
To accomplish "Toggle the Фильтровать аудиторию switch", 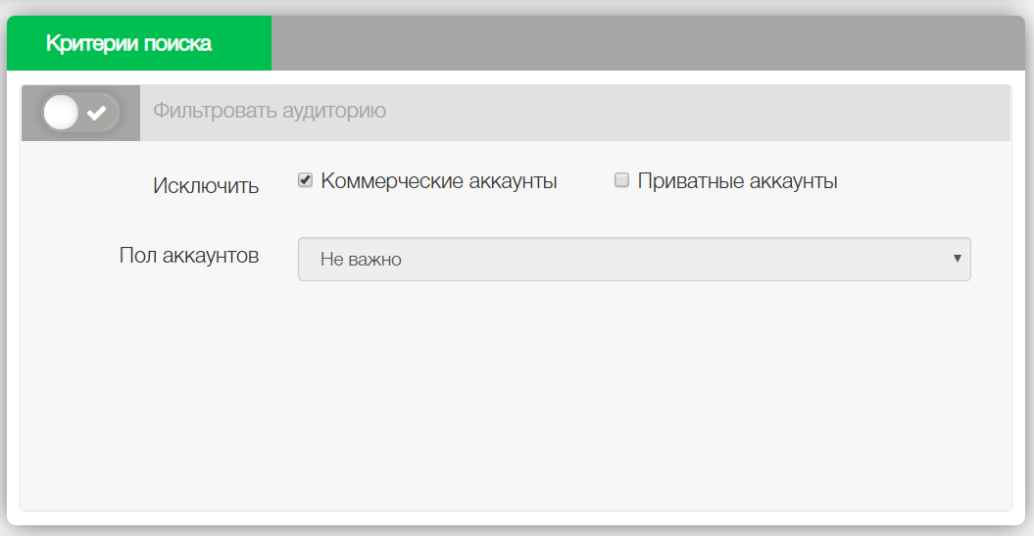I will pyautogui.click(x=80, y=113).
